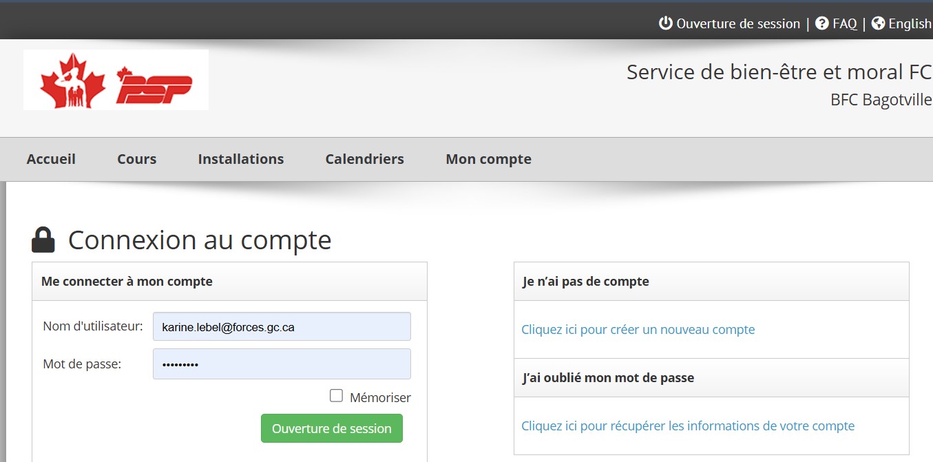The image size is (933, 462).
Task: Follow the link to récupérer account information
Action: 687,426
